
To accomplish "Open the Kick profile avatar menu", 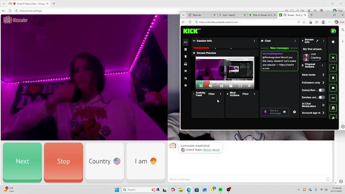I will click(333, 31).
